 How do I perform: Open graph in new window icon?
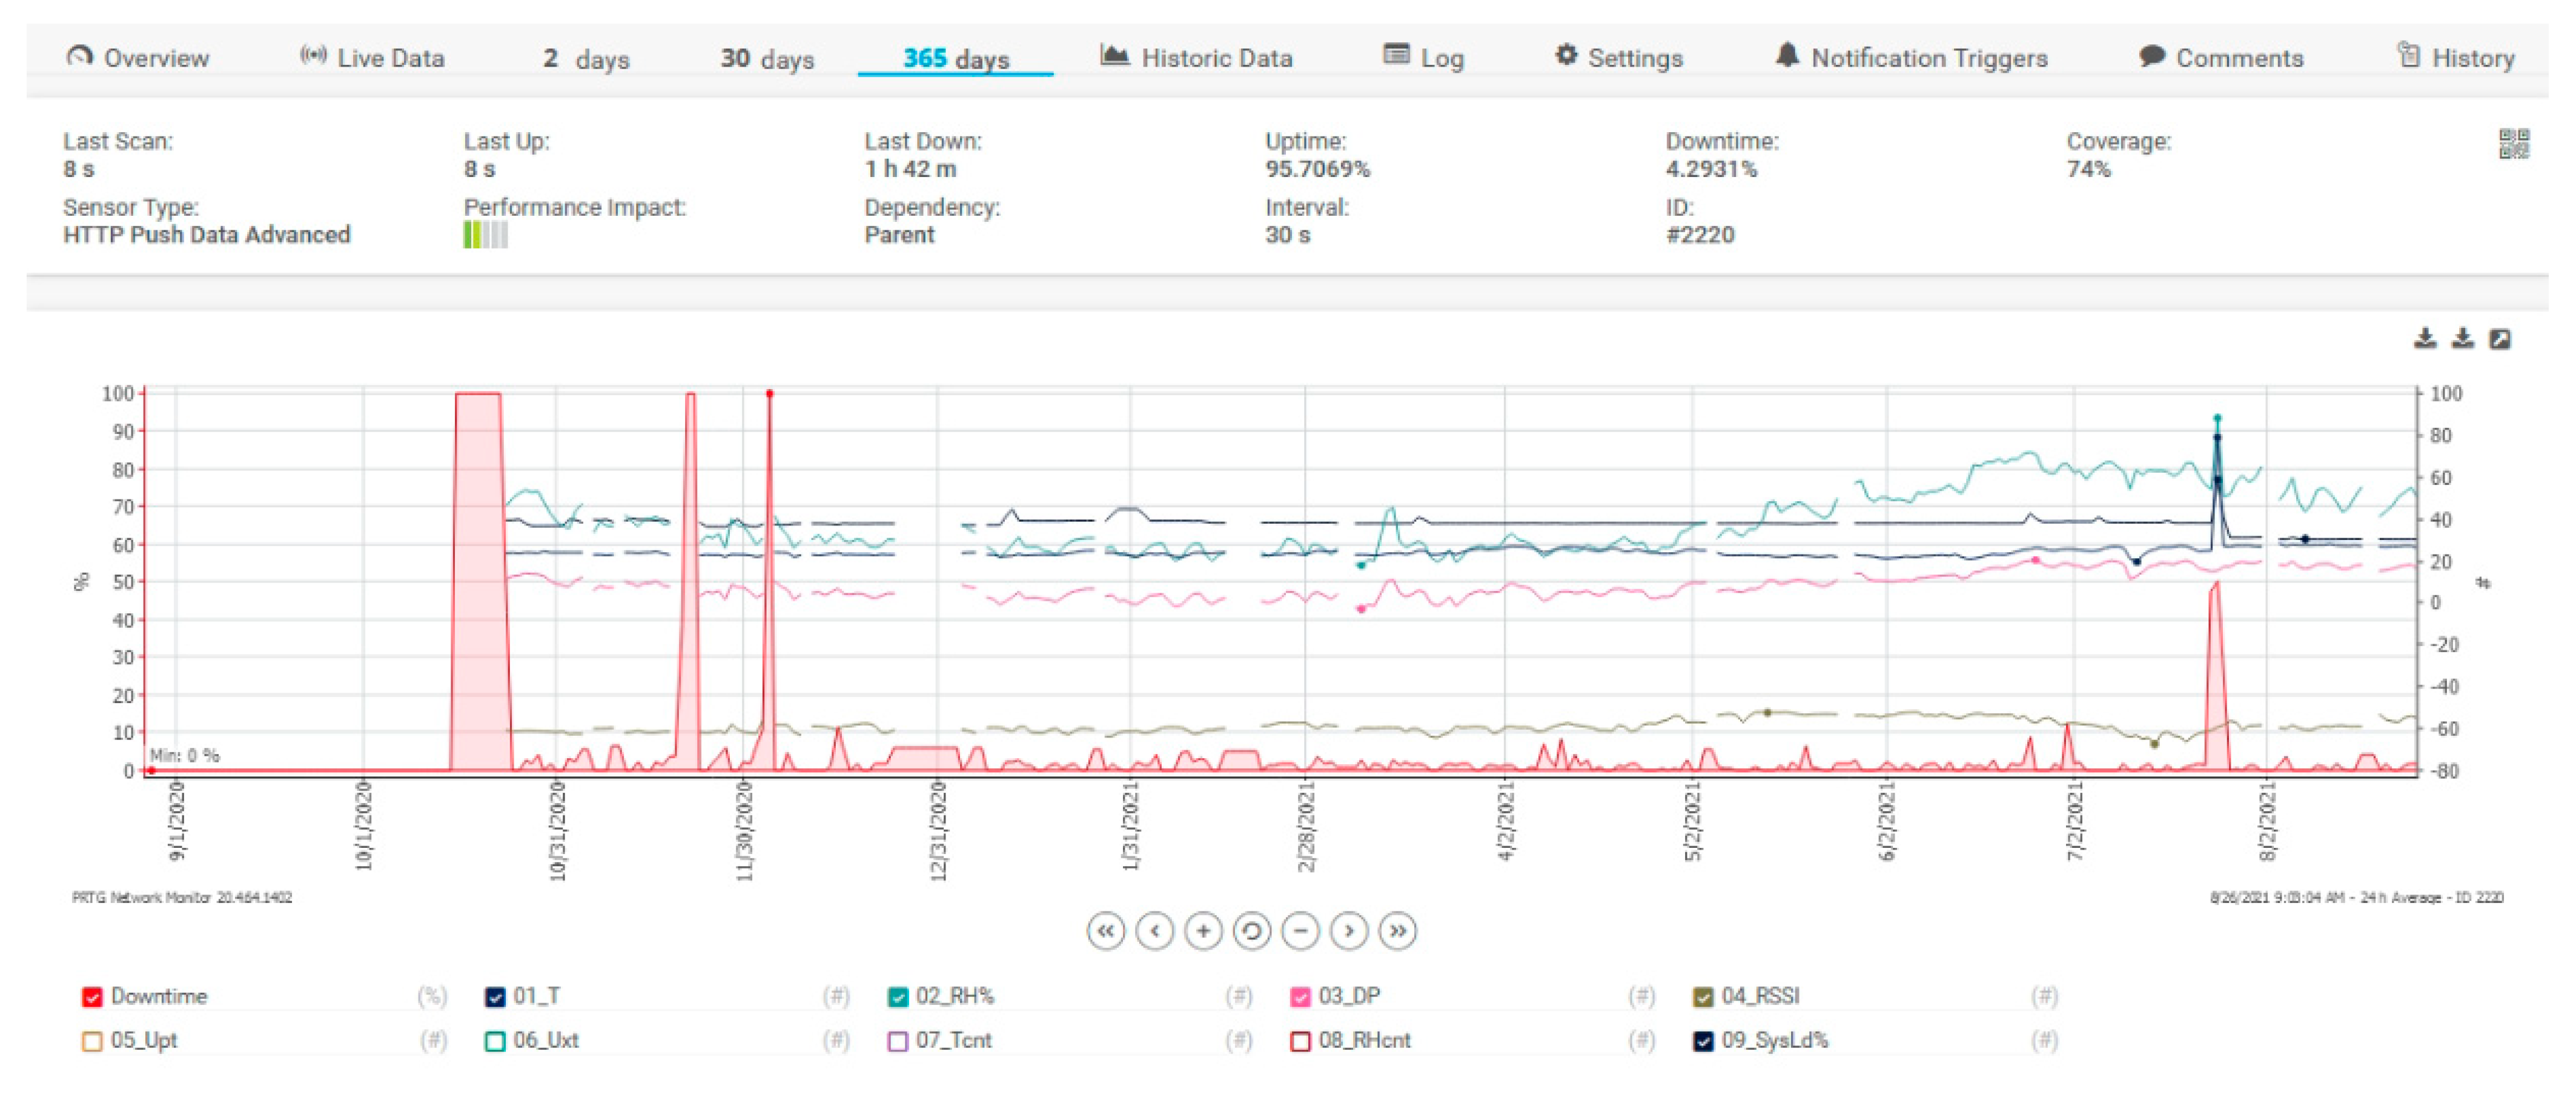pyautogui.click(x=2499, y=339)
